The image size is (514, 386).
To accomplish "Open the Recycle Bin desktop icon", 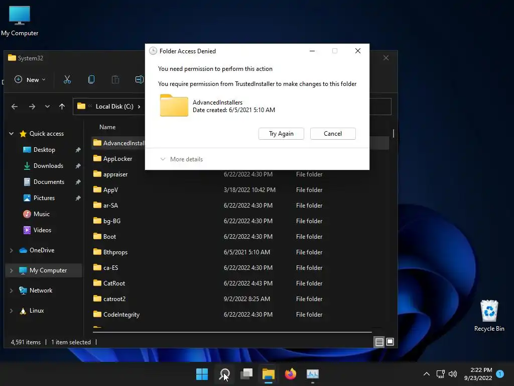I will click(489, 316).
